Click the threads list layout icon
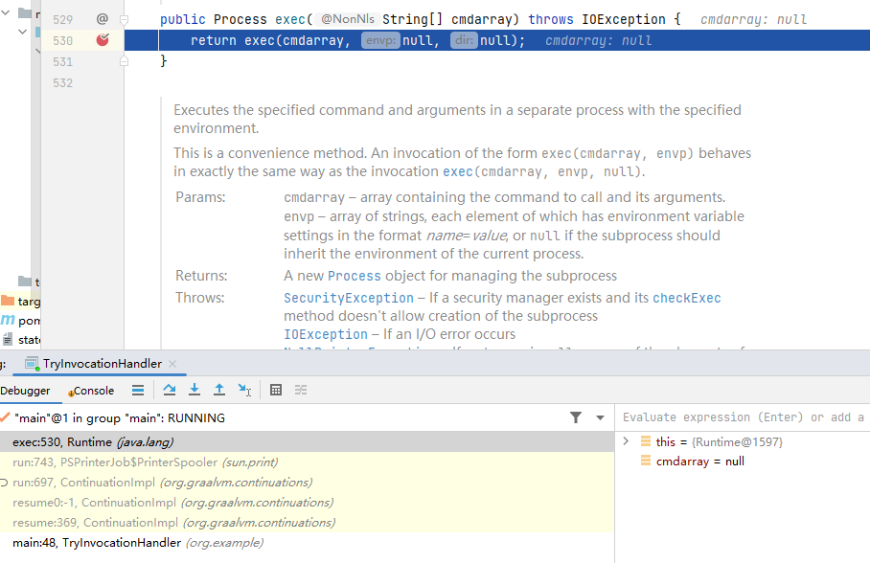The width and height of the screenshot is (870, 563). 138,390
